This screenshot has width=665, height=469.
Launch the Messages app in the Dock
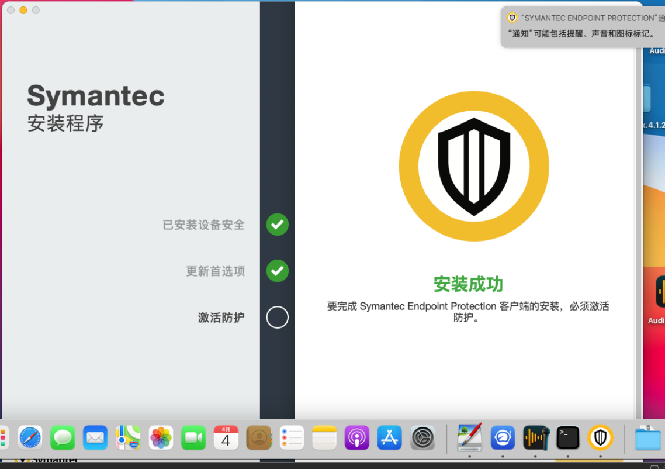pos(63,437)
